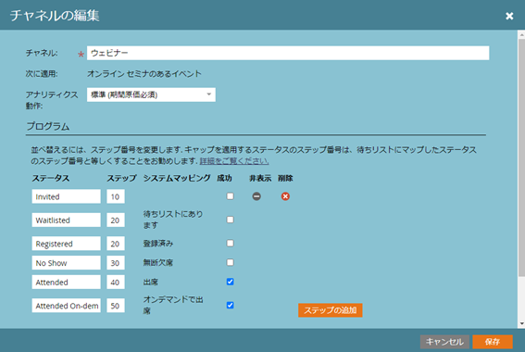Image resolution: width=525 pixels, height=352 pixels.
Task: Click the hide icon for Invited row
Action: coord(256,196)
